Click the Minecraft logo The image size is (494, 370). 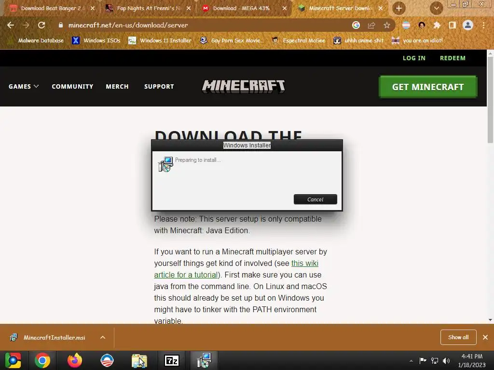(x=244, y=87)
